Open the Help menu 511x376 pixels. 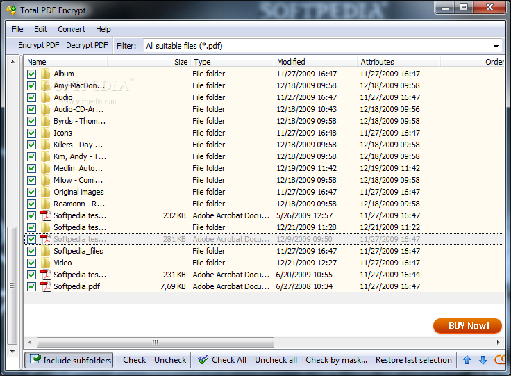[x=103, y=29]
